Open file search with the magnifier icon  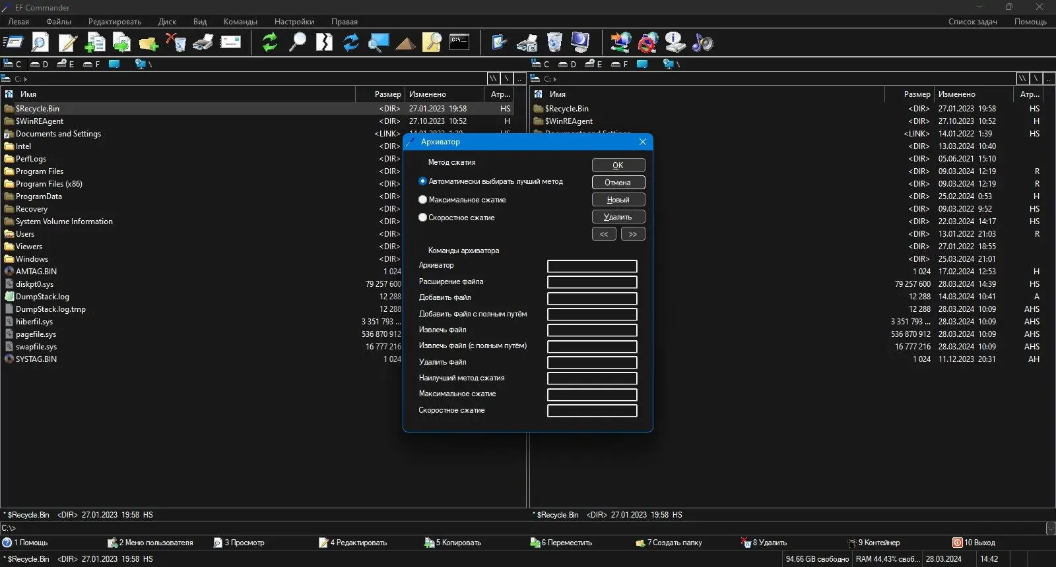coord(298,42)
